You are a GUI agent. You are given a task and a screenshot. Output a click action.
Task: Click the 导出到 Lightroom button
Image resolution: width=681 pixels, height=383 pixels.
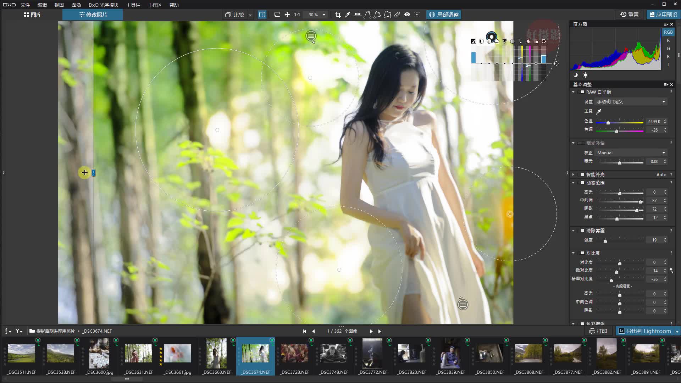[x=646, y=331]
